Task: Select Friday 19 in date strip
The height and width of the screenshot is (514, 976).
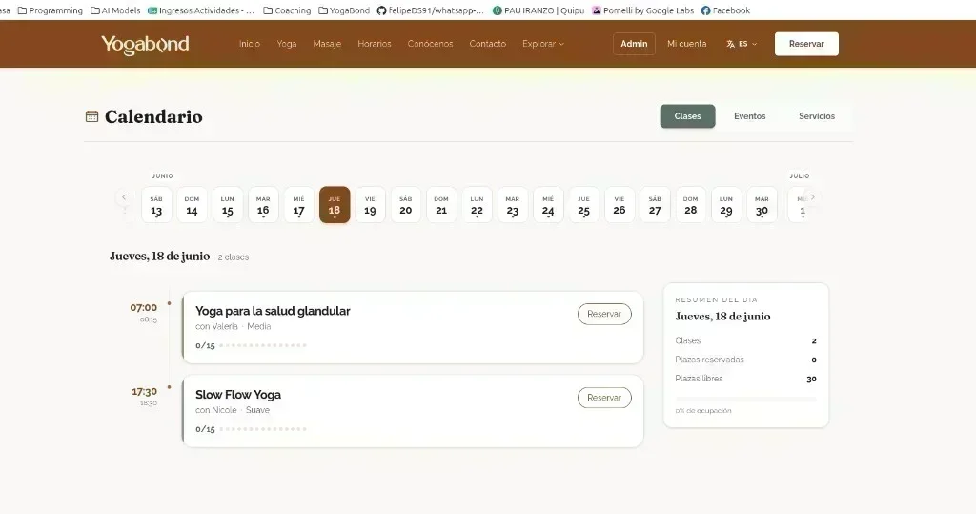Action: pyautogui.click(x=371, y=205)
